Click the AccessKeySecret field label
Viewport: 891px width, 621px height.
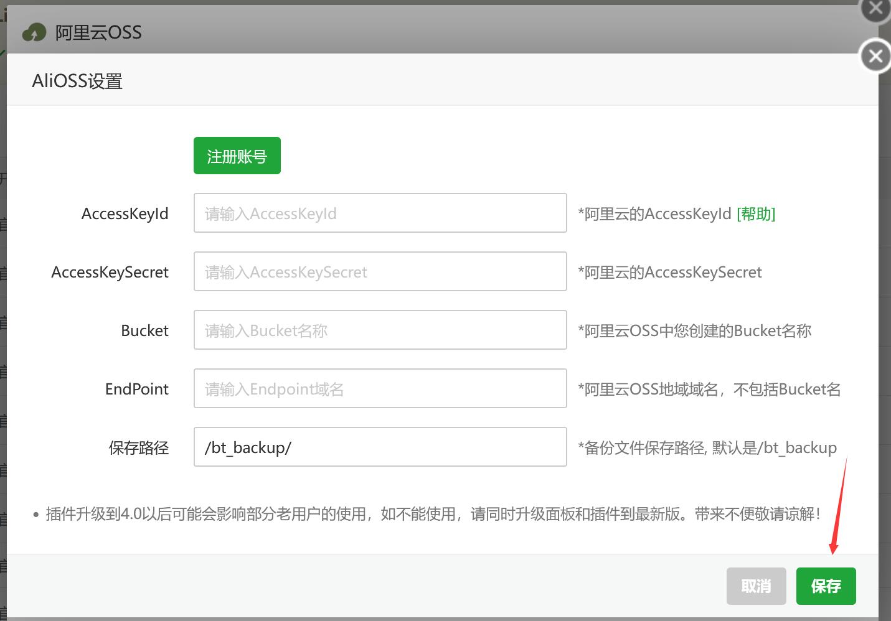coord(110,273)
